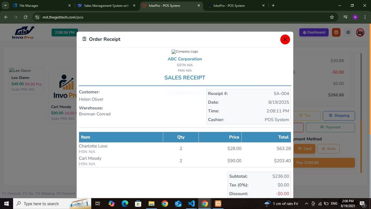Open the Dashboard button
This screenshot has width=371, height=209.
(314, 33)
